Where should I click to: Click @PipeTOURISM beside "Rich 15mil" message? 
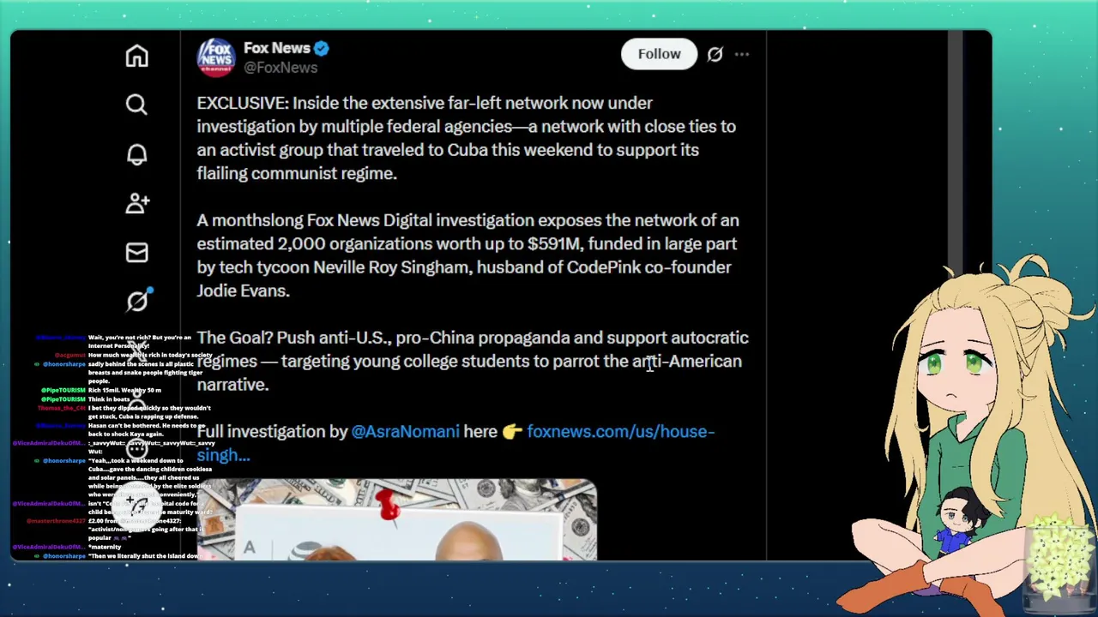(x=63, y=391)
